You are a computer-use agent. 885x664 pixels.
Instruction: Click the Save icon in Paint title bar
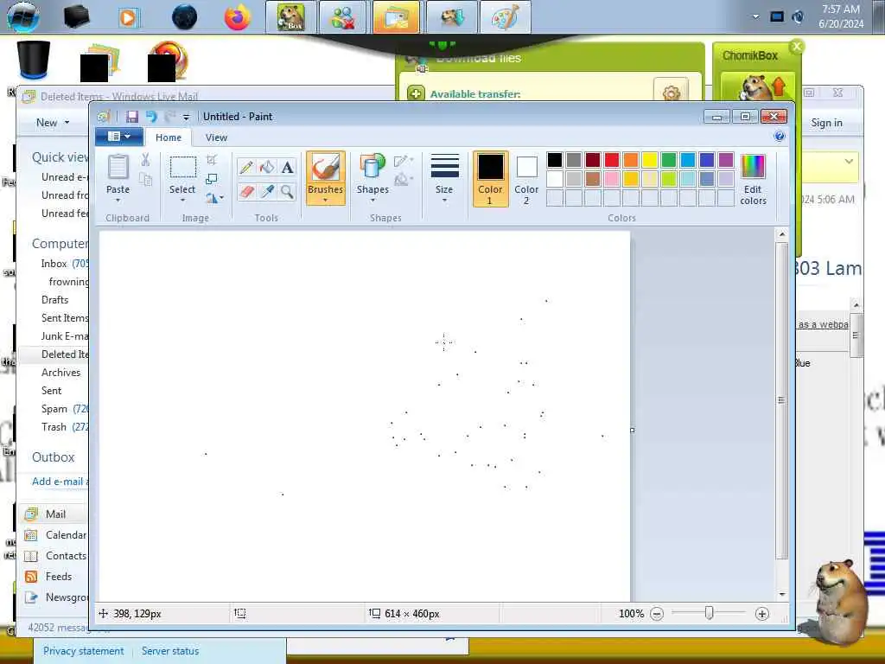[132, 117]
